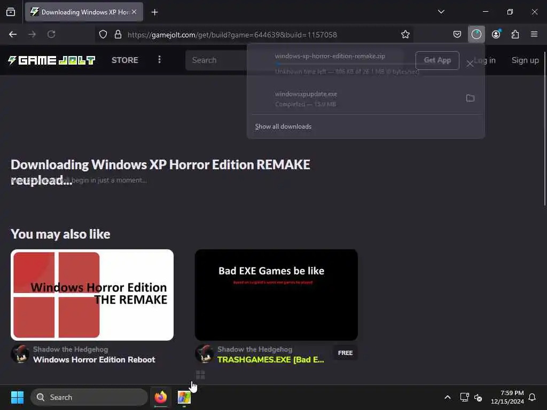Cancel the windows-xp-horror-edition-remake.zip download
547x410 pixels.
(470, 64)
